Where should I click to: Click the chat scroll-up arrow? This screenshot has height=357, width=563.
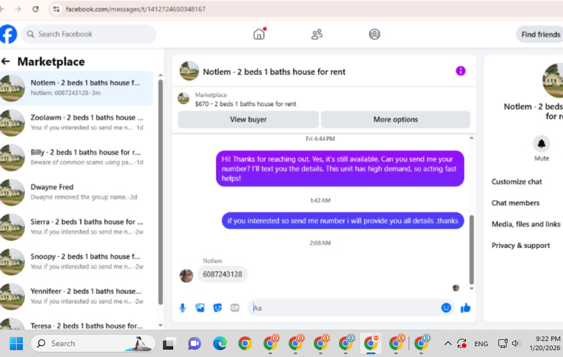tap(472, 138)
